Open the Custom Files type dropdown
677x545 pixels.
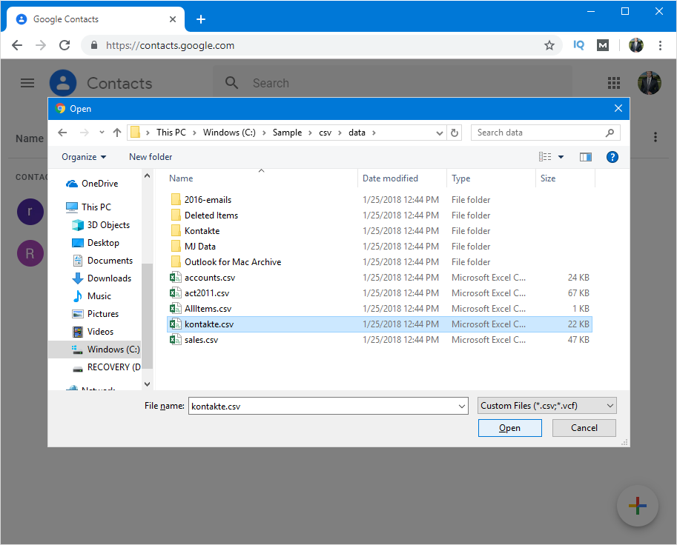pos(547,406)
